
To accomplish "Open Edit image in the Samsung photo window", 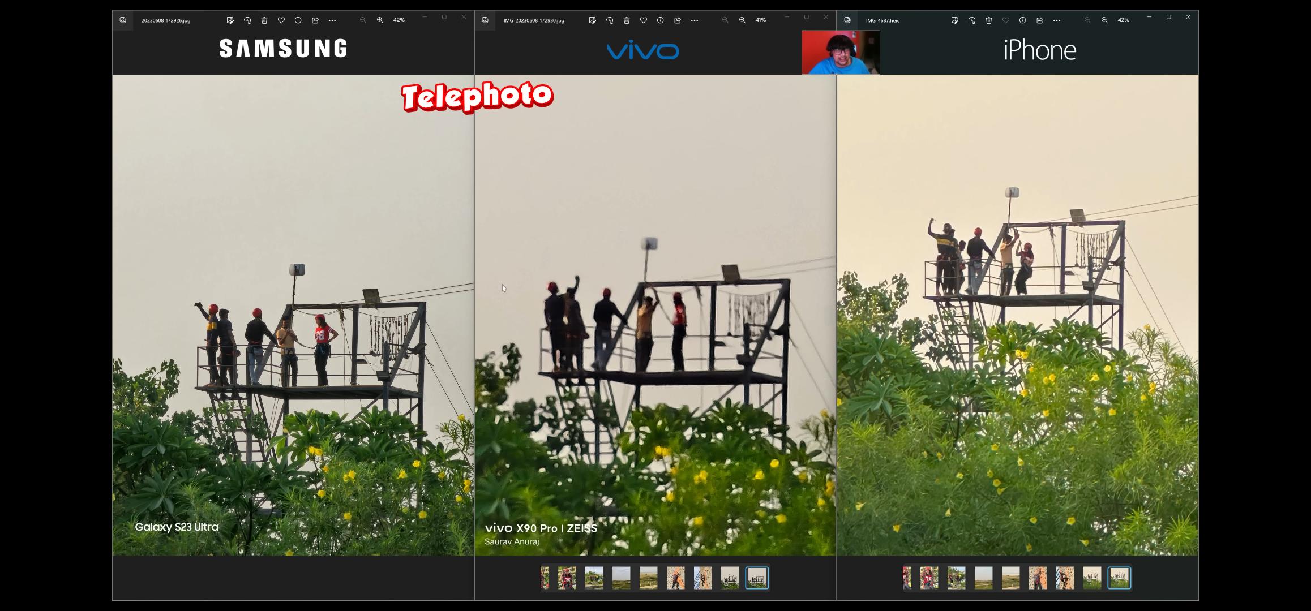I will point(230,20).
